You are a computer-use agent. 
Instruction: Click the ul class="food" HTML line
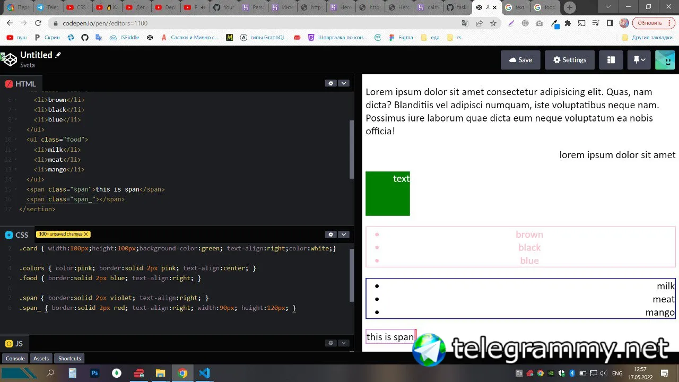57,140
